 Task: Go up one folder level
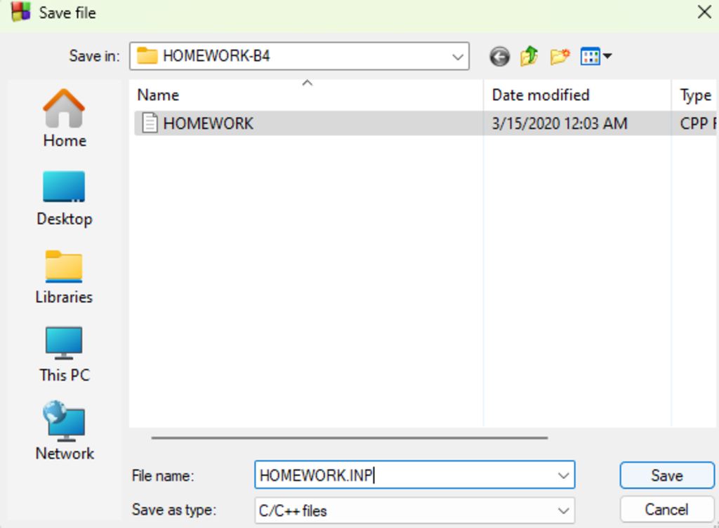point(529,56)
